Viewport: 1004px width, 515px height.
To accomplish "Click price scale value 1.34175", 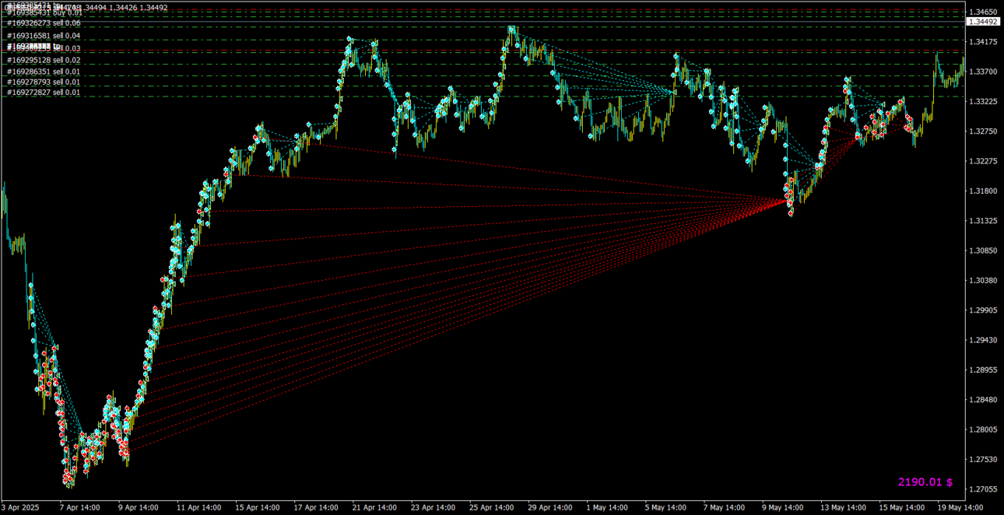I will [x=982, y=42].
